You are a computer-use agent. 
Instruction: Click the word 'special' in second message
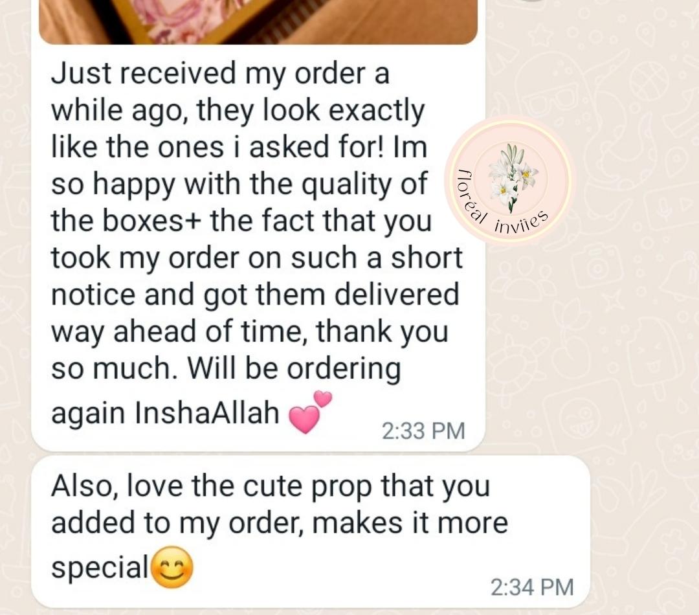coord(100,568)
